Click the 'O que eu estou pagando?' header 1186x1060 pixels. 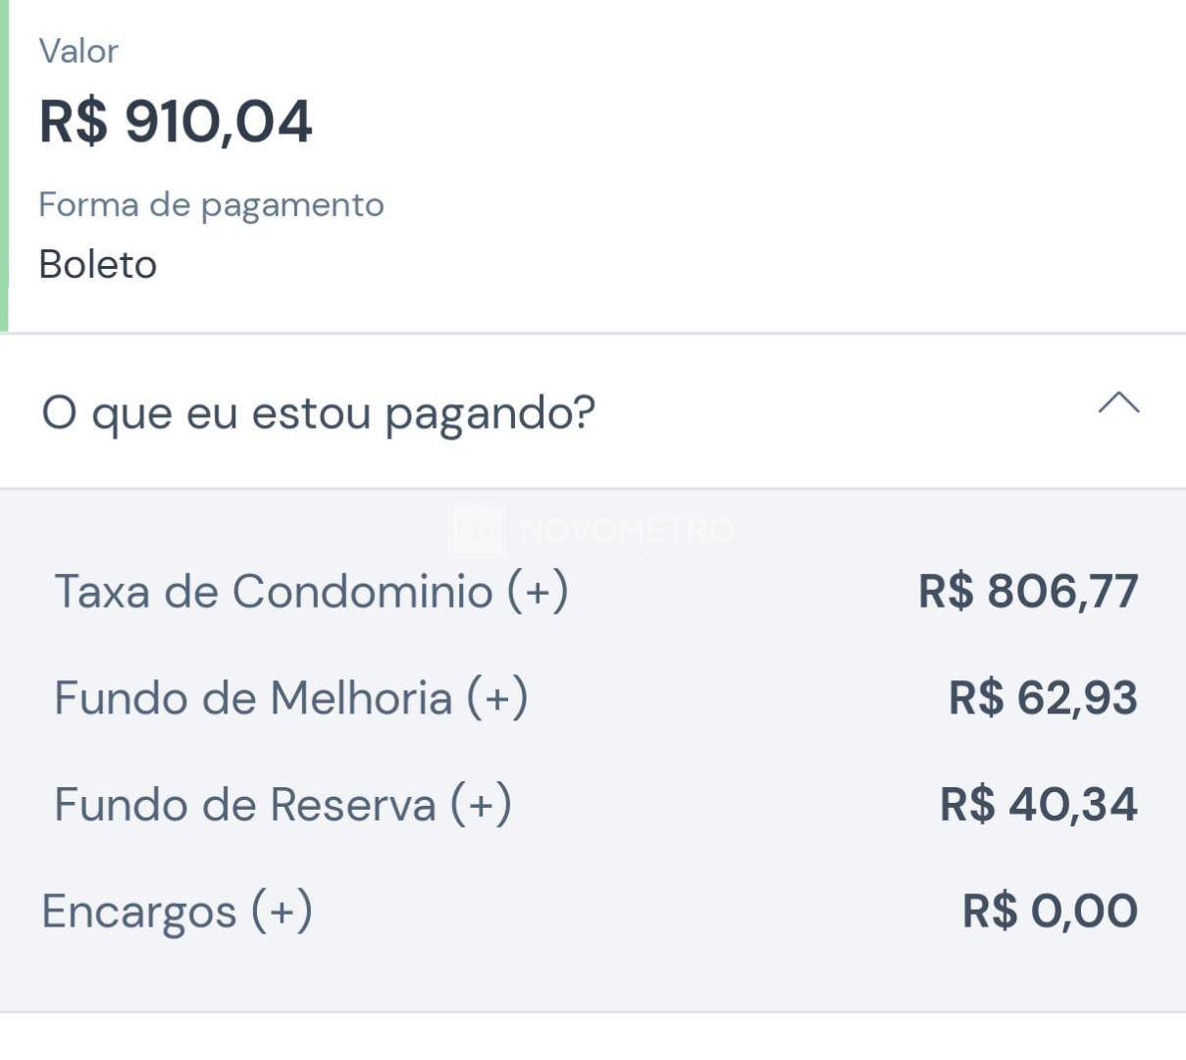593,411
